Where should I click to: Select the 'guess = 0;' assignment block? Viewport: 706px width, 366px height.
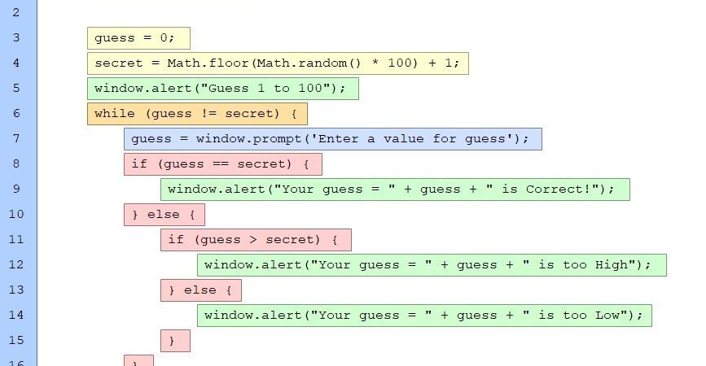coord(138,38)
